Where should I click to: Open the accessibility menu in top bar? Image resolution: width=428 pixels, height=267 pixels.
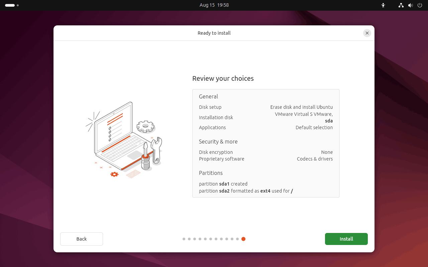pos(383,5)
